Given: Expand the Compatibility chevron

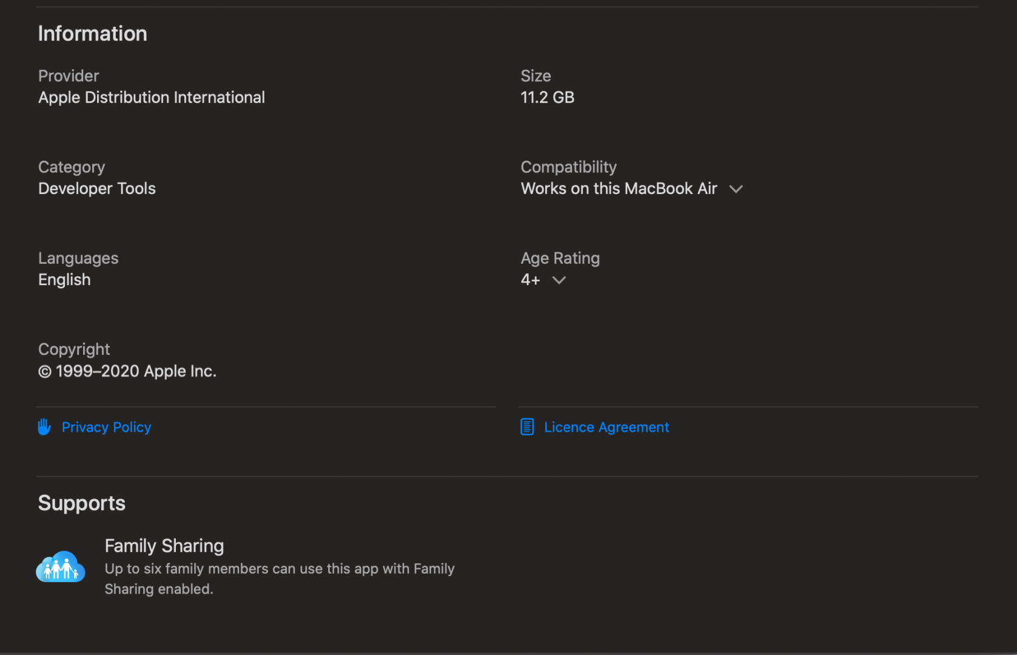Looking at the screenshot, I should [736, 189].
